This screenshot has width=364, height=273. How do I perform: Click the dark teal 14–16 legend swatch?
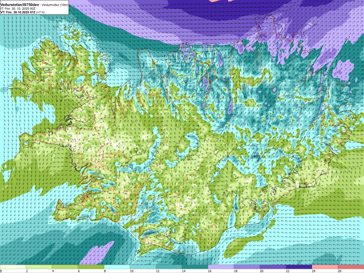tap(195, 267)
